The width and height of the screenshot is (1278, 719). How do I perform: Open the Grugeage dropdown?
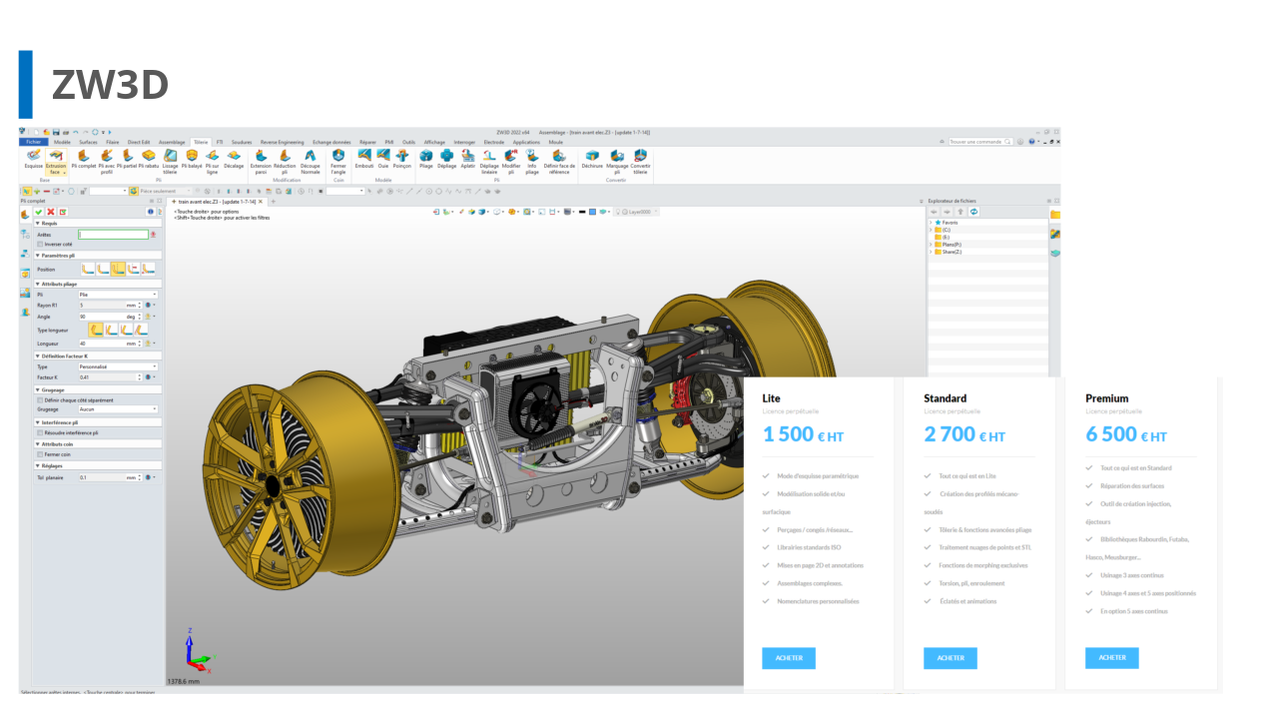pyautogui.click(x=118, y=409)
